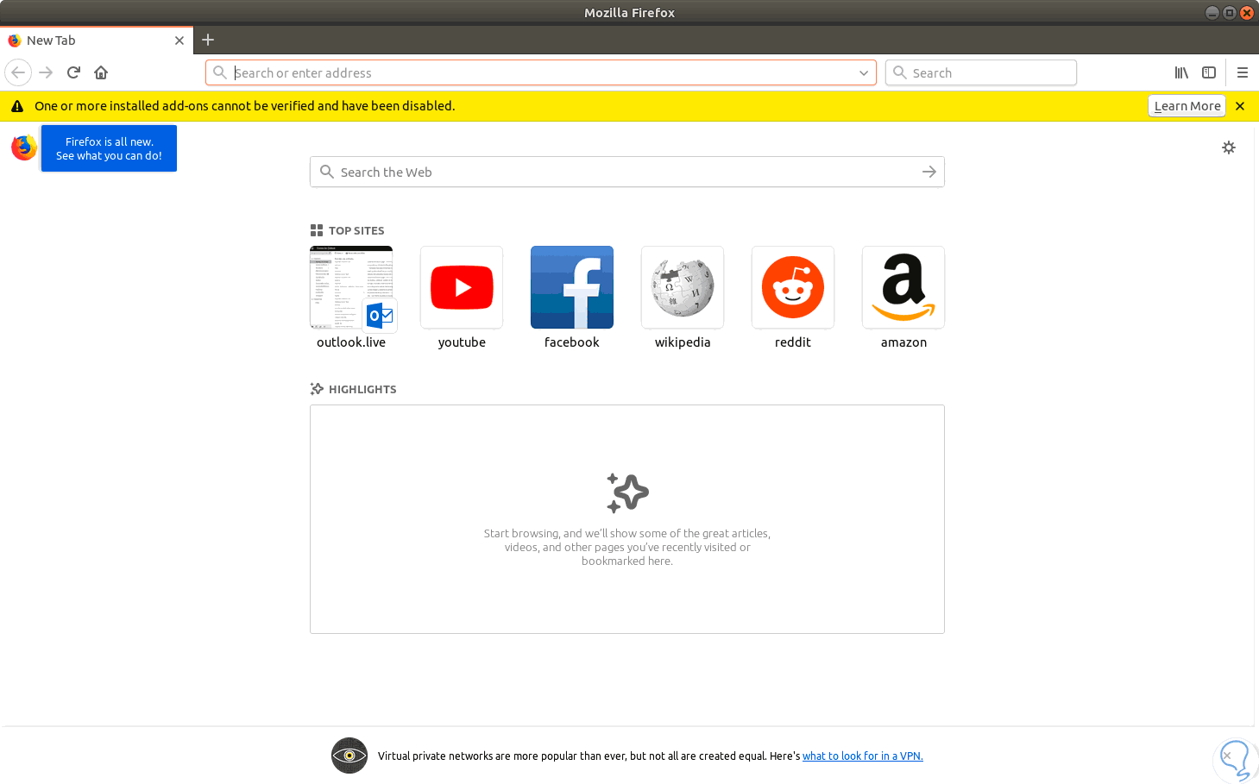Click the Back navigation arrow

tap(18, 72)
